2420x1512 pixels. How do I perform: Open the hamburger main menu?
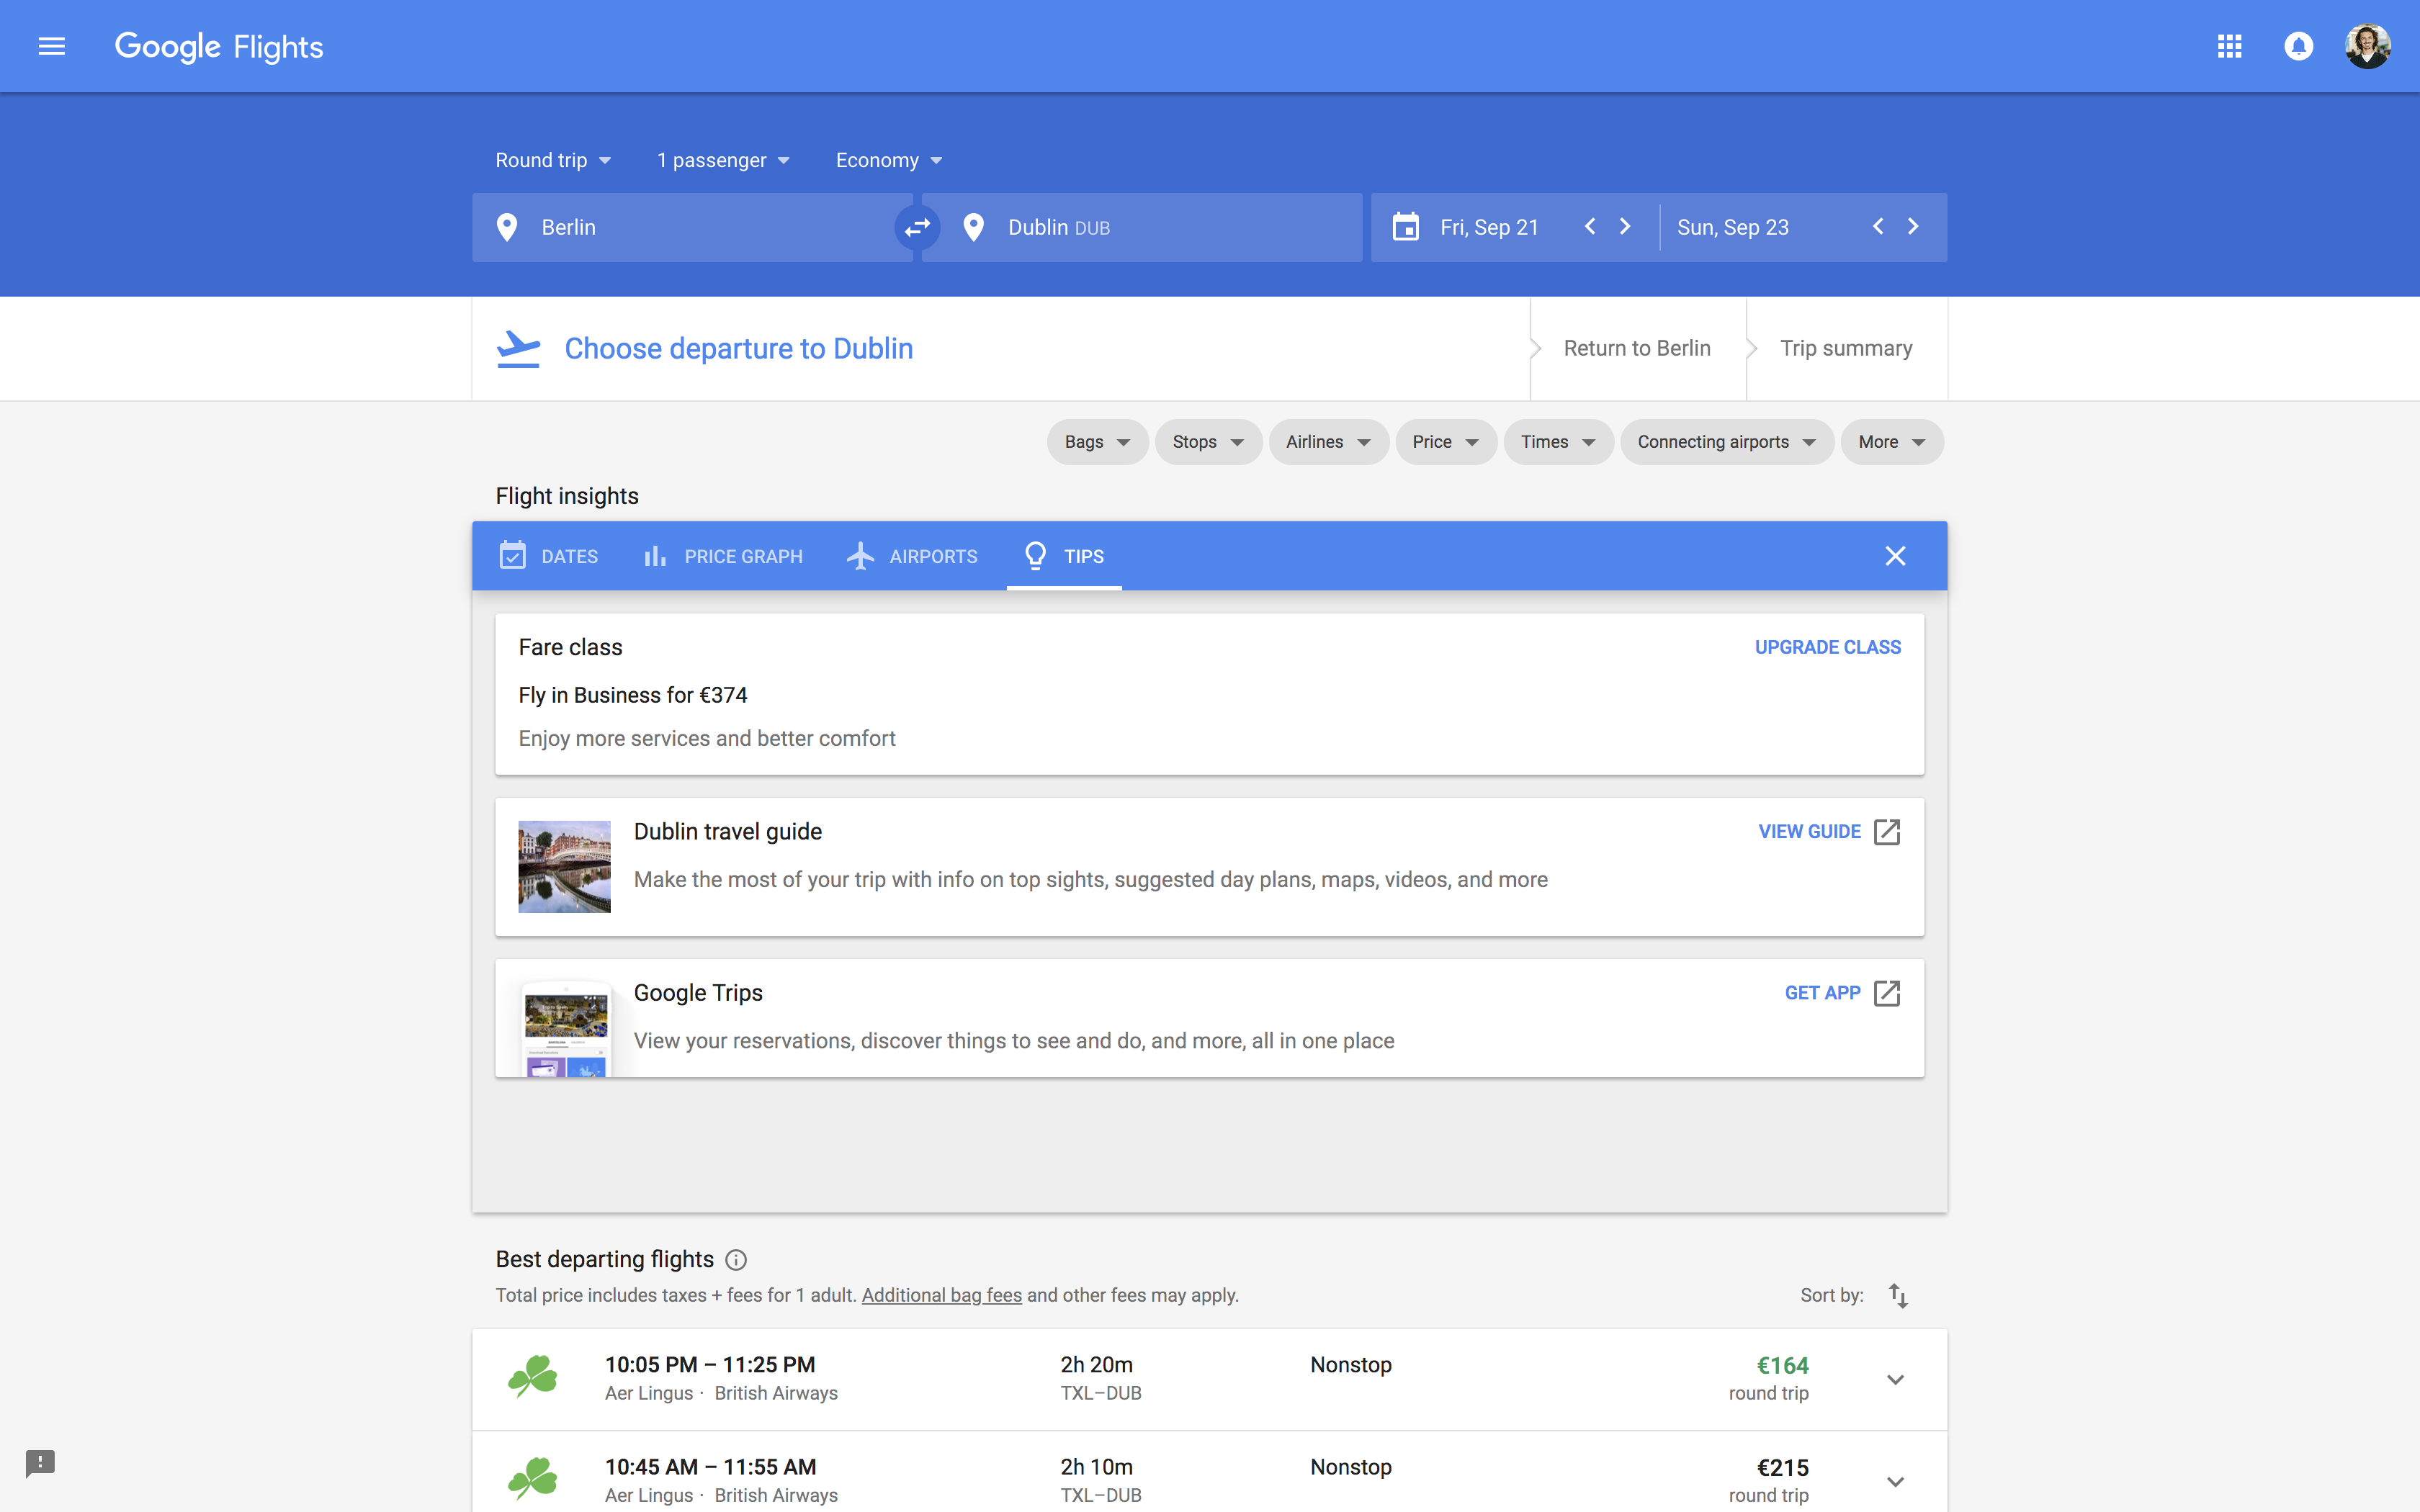52,46
